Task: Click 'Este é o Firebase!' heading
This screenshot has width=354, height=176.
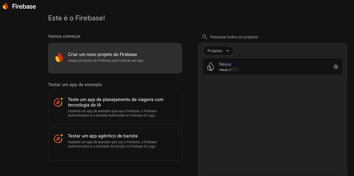Action: 77,18
